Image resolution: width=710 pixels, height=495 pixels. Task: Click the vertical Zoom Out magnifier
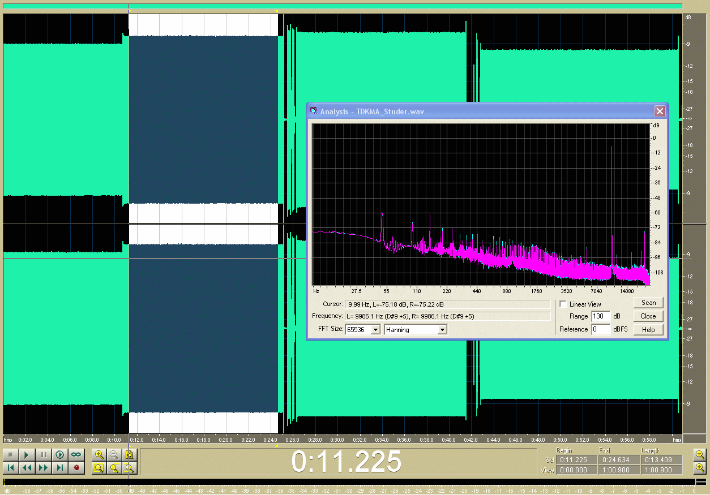coord(700,455)
